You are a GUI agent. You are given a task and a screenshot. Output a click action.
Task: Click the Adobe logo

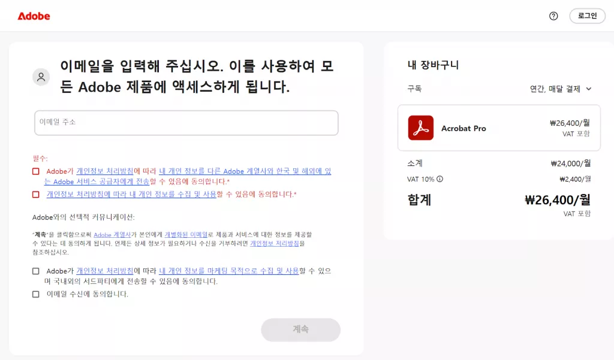[x=34, y=16]
